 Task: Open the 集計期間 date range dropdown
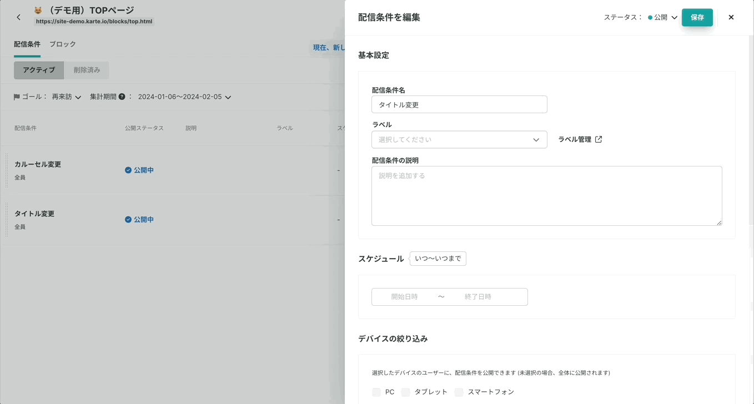pos(185,97)
